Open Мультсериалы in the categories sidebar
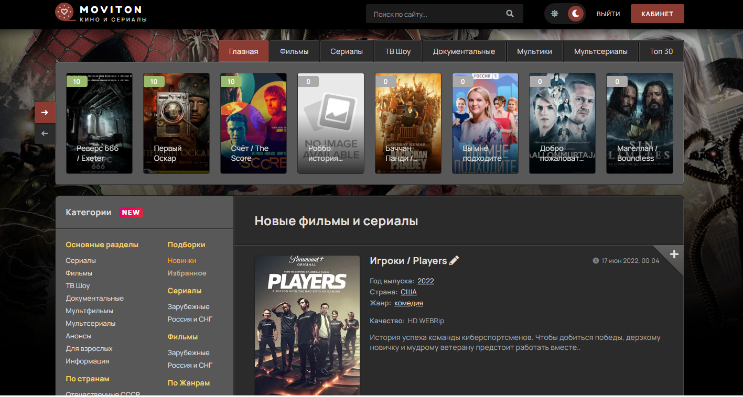 91,324
